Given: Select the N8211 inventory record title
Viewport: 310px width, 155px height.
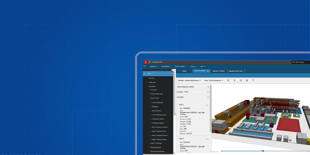Looking at the screenshot, I should [x=181, y=105].
